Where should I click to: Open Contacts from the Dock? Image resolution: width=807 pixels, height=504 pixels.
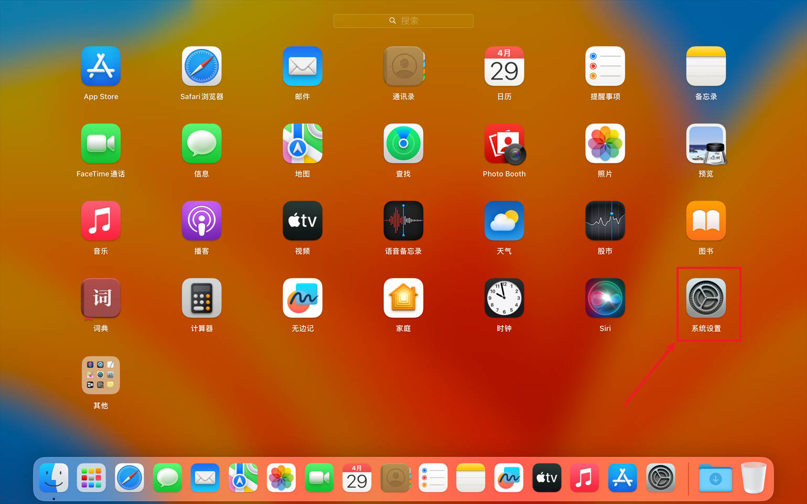pyautogui.click(x=395, y=478)
